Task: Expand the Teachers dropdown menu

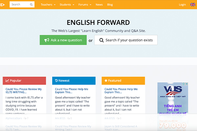Action: 48,5
